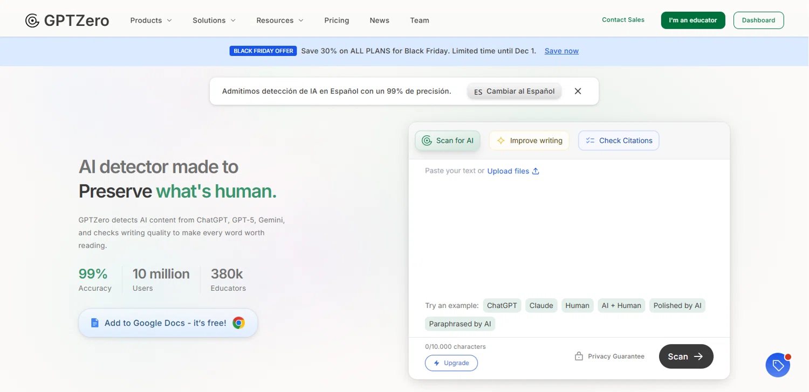This screenshot has height=392, width=809.
Task: Try the Polished by AI example
Action: pos(677,306)
